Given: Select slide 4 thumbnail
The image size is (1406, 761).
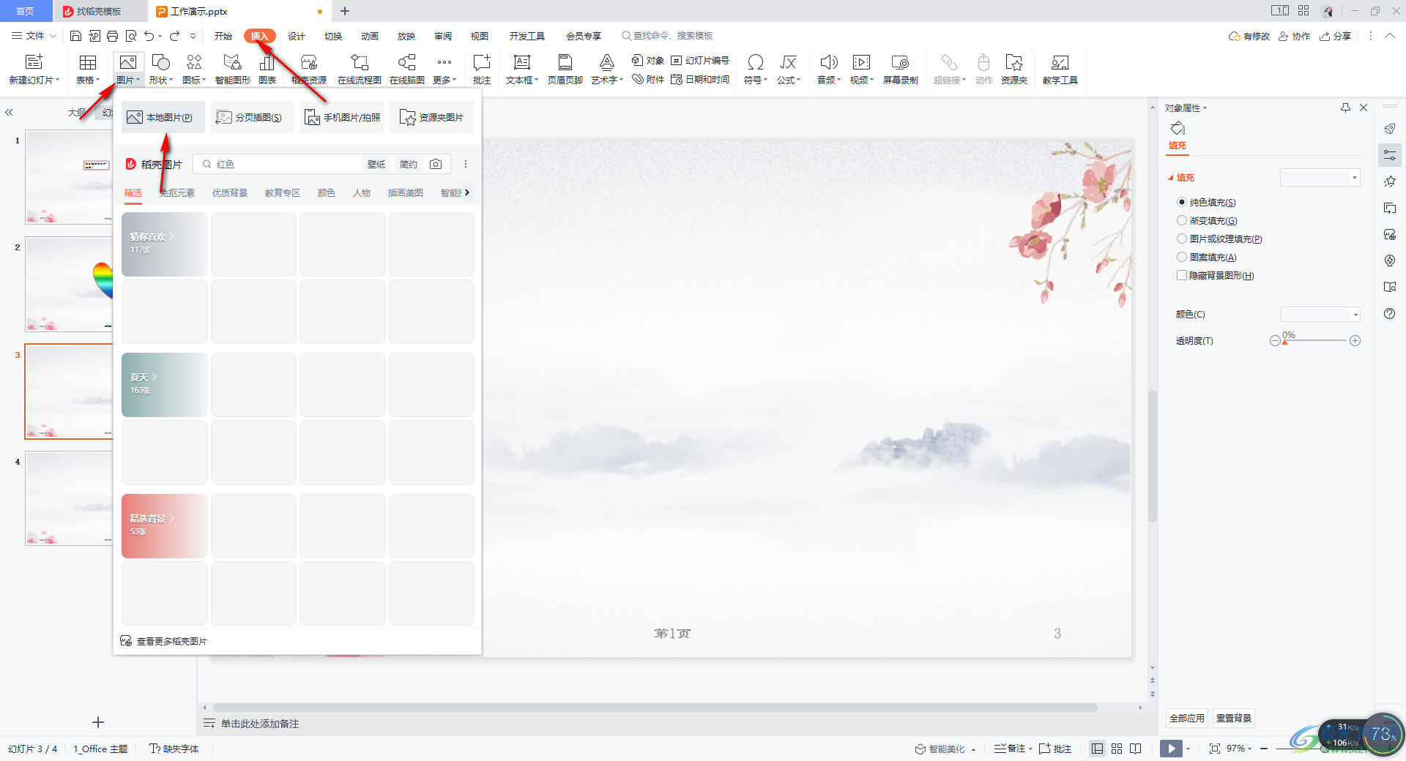Looking at the screenshot, I should click(69, 498).
